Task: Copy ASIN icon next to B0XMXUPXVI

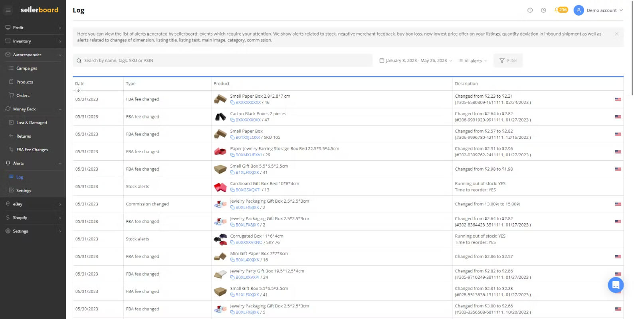Action: [232, 155]
